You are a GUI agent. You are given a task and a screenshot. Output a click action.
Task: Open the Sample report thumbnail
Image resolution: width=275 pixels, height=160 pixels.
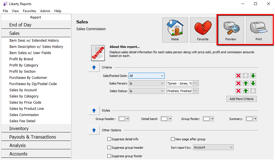pos(98,53)
